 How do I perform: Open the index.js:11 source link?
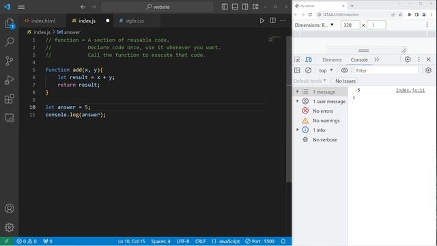click(410, 90)
